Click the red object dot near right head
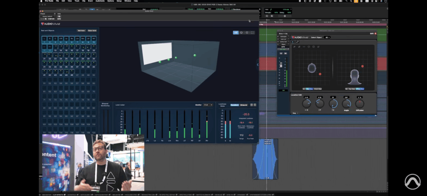 [x=362, y=66]
